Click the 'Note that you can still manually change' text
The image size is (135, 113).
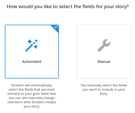click(32, 96)
